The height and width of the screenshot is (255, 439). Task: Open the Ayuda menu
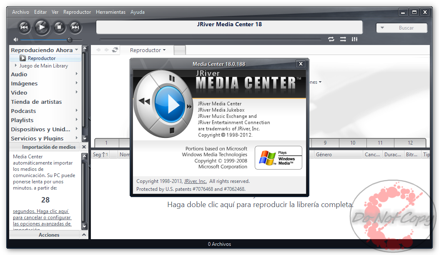click(138, 12)
